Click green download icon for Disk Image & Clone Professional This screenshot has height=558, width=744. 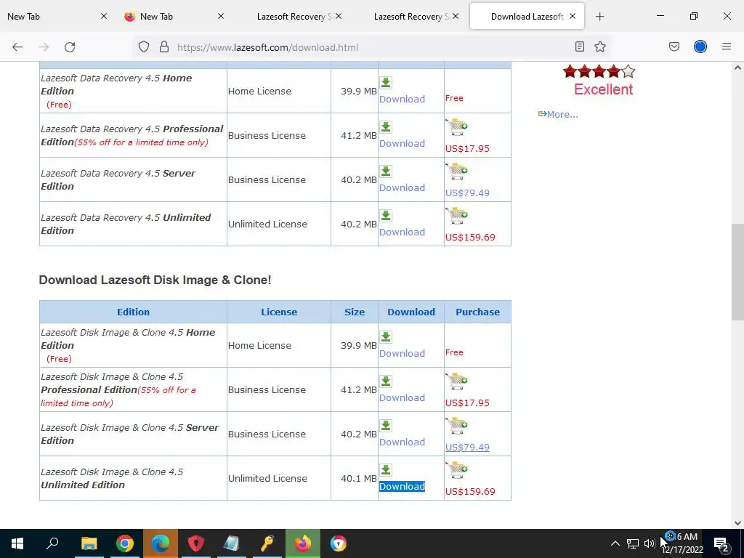[x=386, y=381]
